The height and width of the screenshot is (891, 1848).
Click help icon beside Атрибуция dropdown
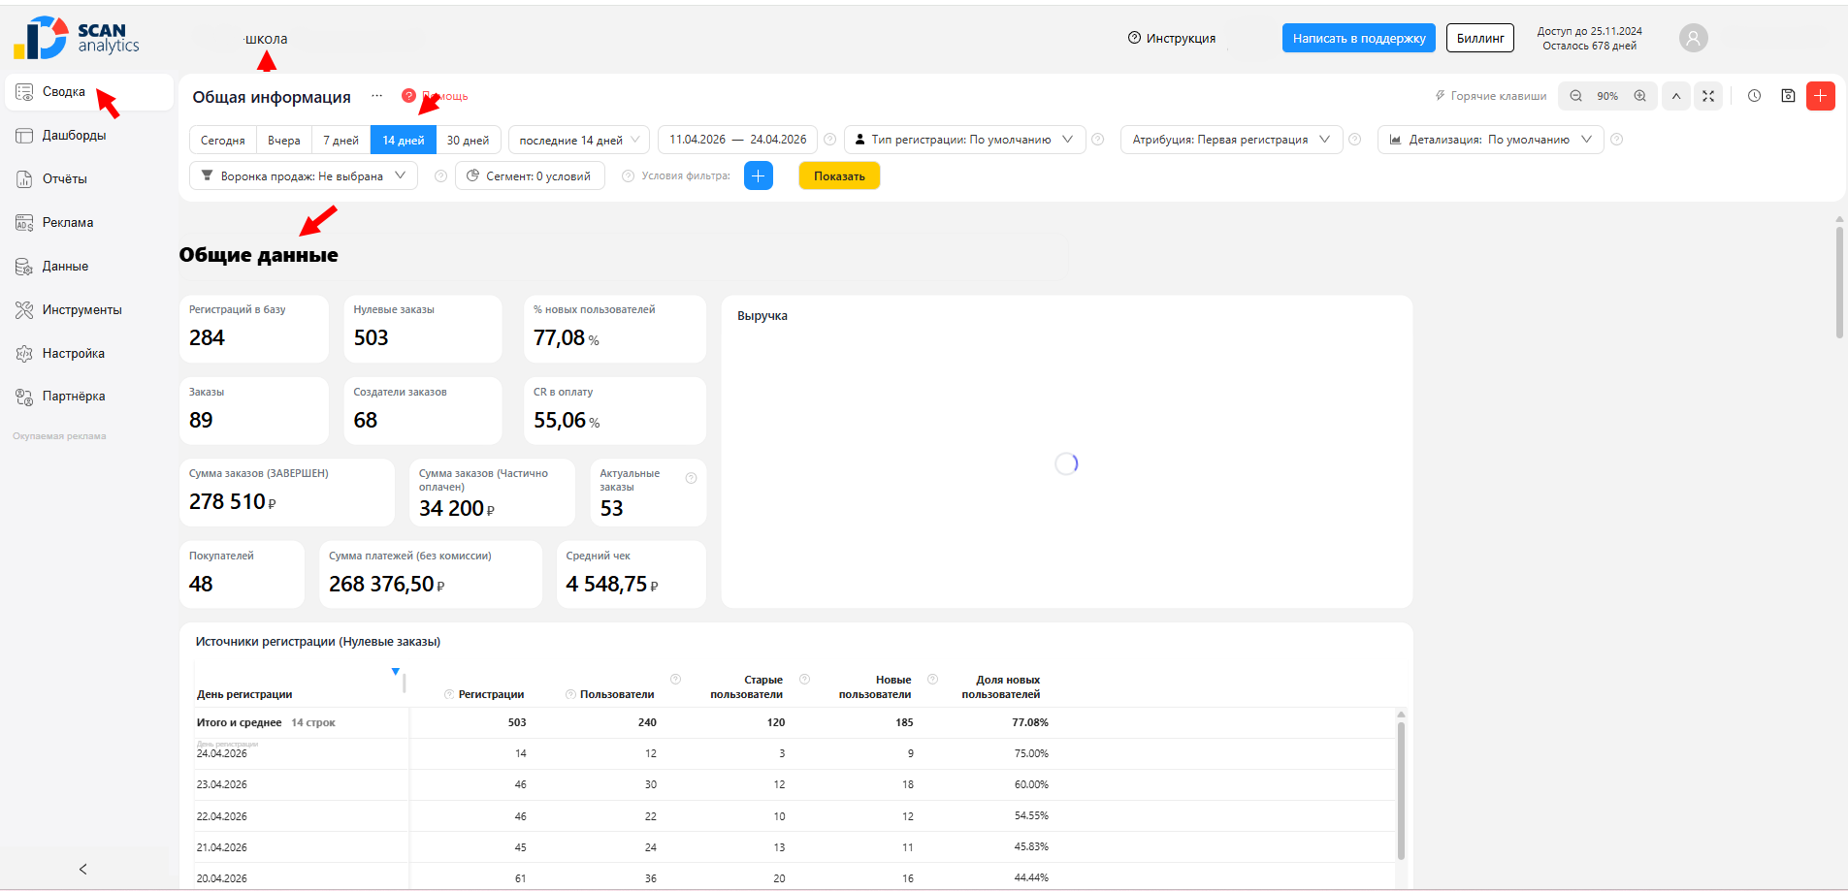point(1355,140)
